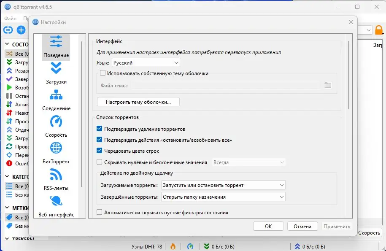This screenshot has width=386, height=251.
Task: Select the purple checkmark completed filter icon
Action: click(9, 79)
